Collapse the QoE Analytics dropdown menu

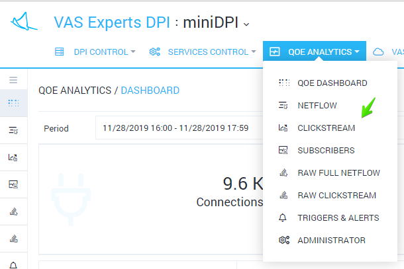click(x=315, y=52)
